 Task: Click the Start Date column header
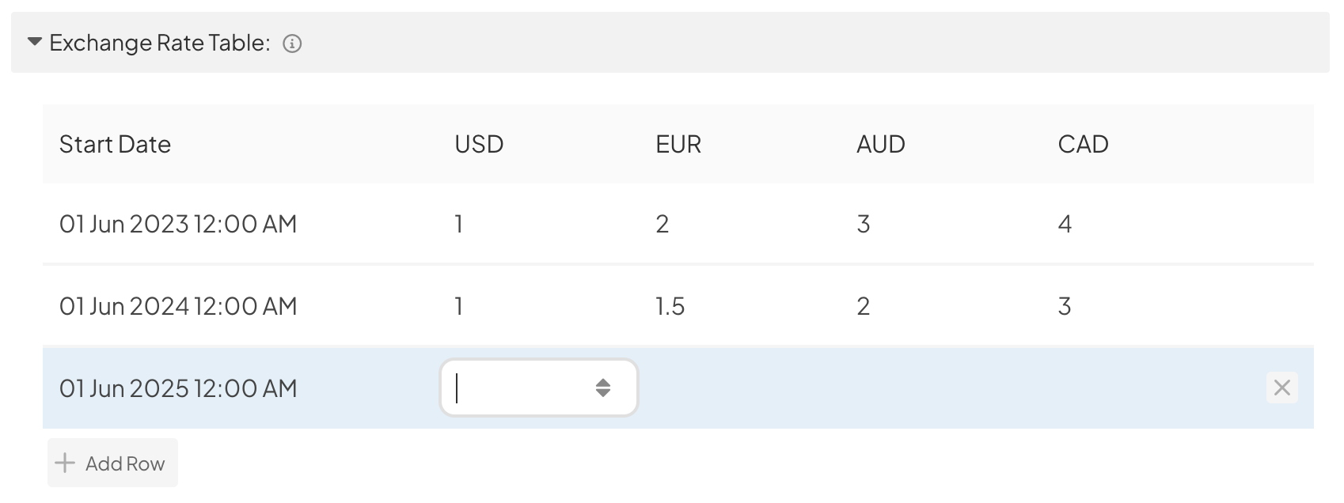(x=115, y=144)
